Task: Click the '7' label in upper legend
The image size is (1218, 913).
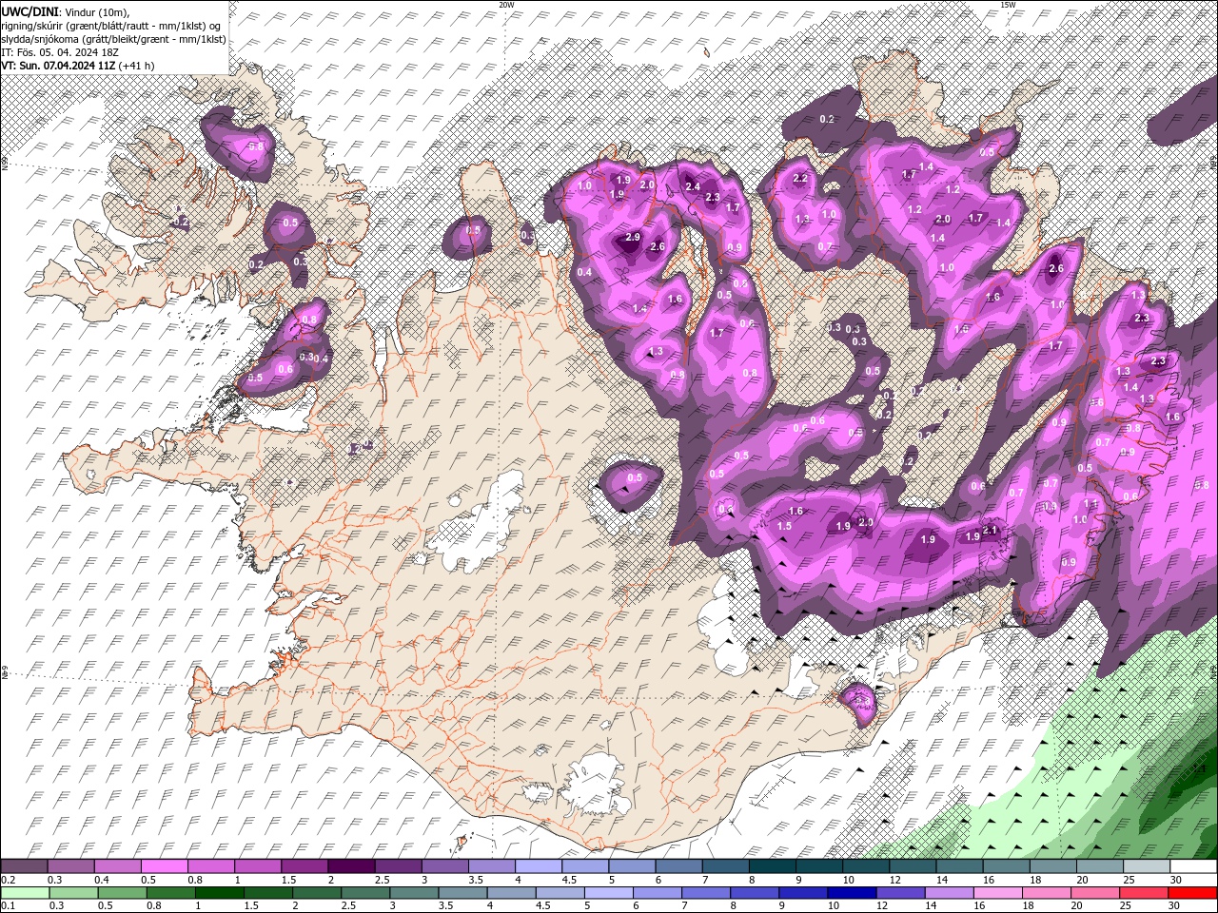Action: [705, 880]
